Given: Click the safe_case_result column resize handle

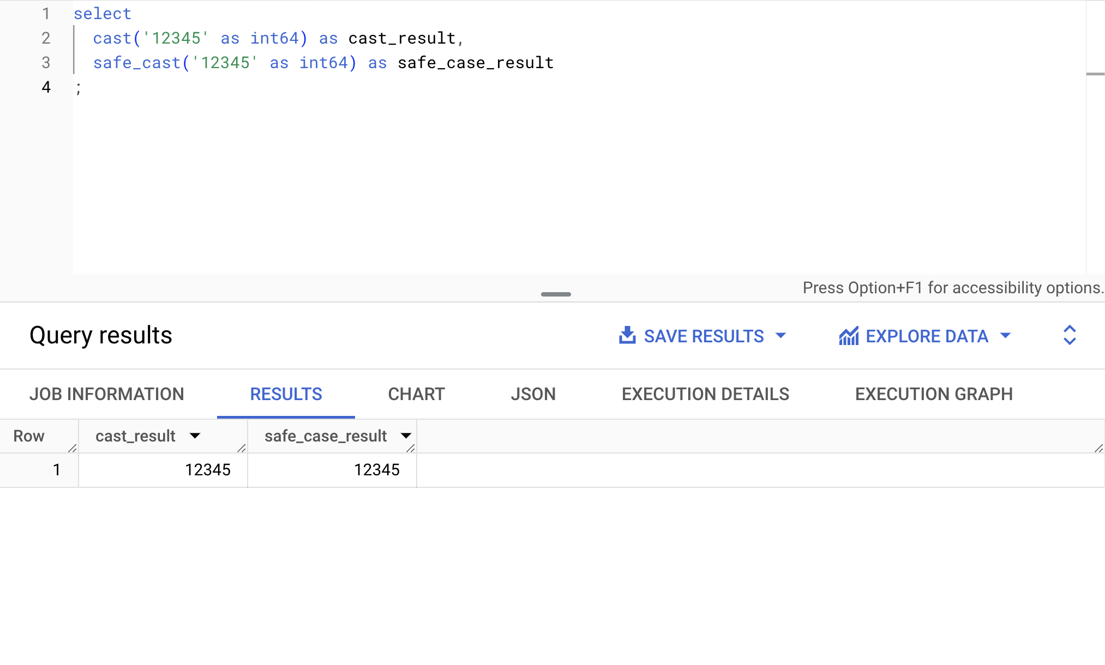Looking at the screenshot, I should tap(411, 448).
